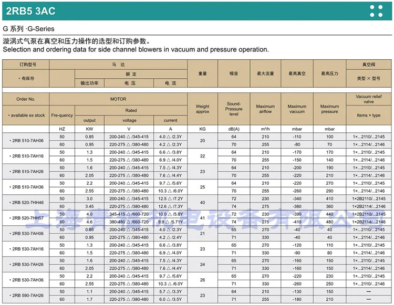Select order number 2RB 520-7HH57

click(26, 218)
